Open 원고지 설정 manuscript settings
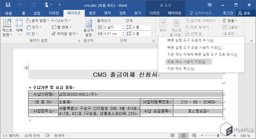The image size is (256, 139). 88,27
